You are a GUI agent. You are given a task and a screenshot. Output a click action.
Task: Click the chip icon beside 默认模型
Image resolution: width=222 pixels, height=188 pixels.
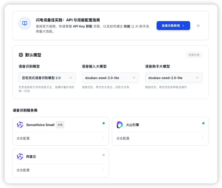tap(21, 55)
